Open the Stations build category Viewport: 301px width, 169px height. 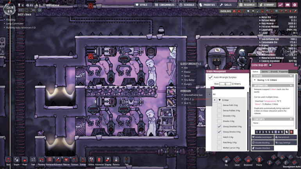[83, 160]
